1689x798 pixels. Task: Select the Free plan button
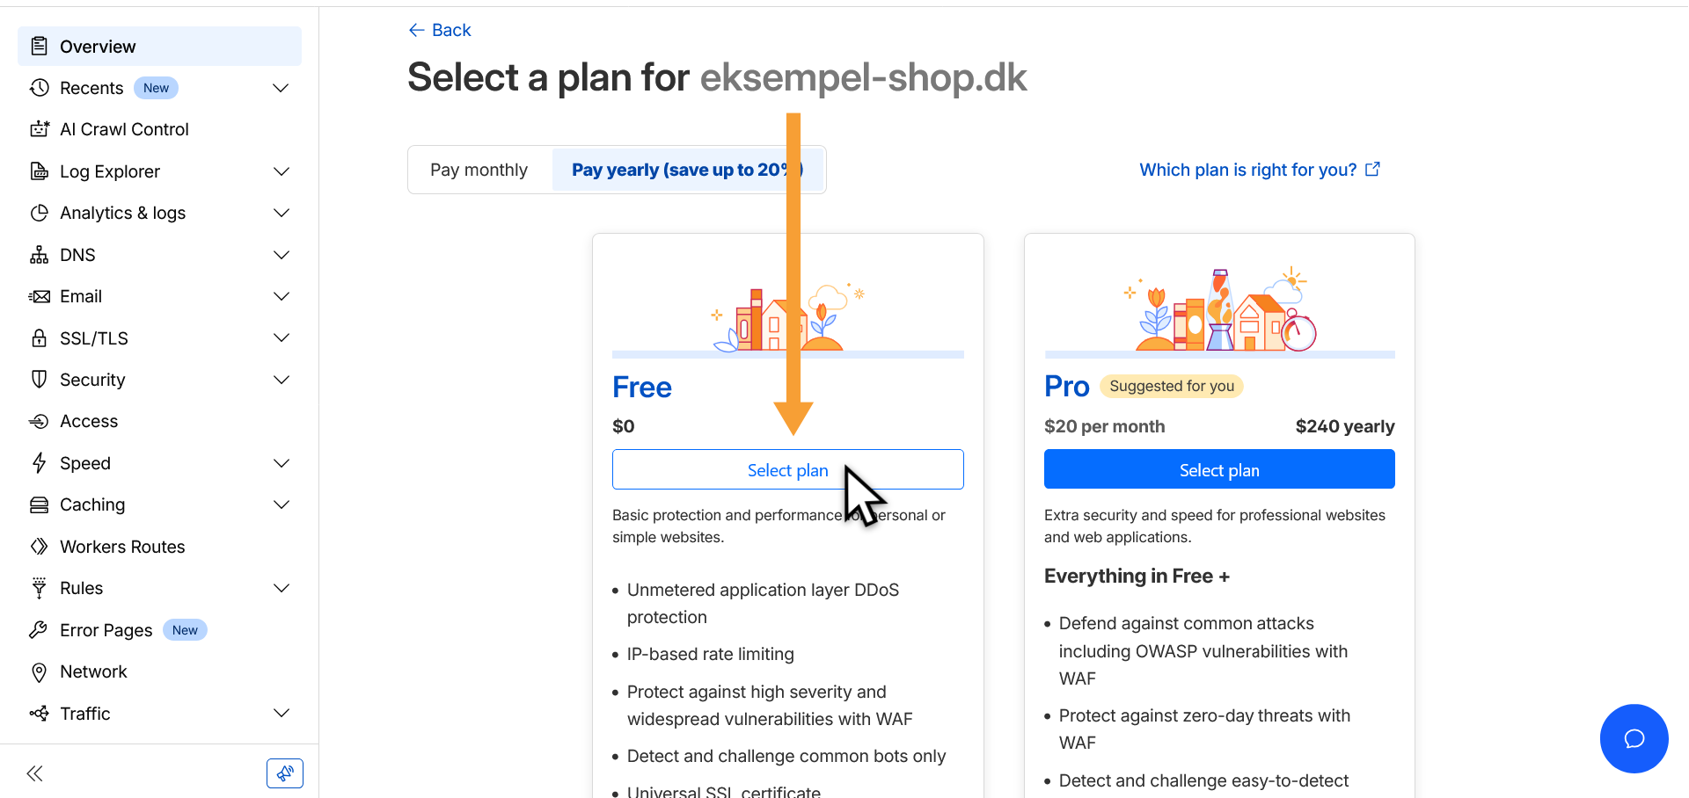(787, 470)
